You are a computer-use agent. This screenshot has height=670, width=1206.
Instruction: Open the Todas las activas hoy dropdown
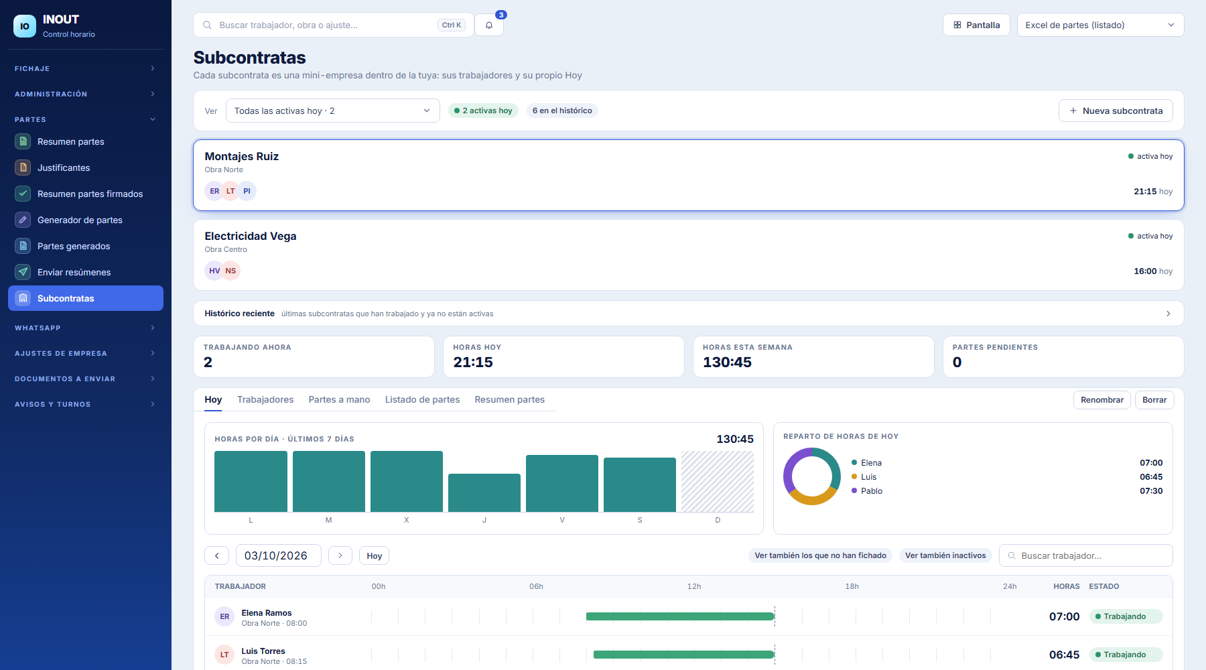(x=333, y=111)
